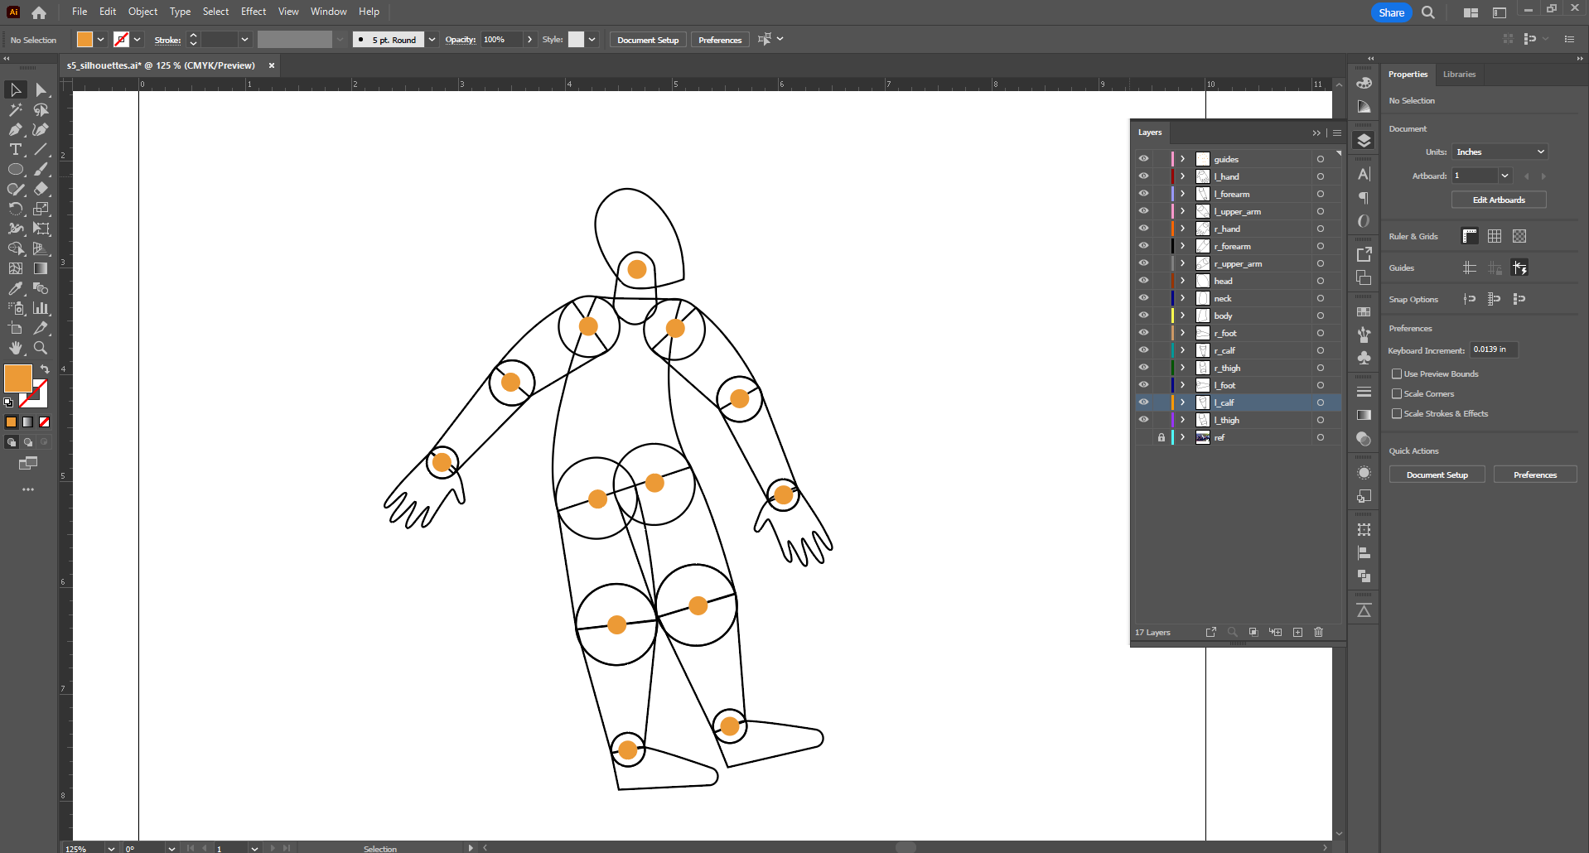1589x853 pixels.
Task: Select the Eyedropper tool
Action: pos(15,289)
